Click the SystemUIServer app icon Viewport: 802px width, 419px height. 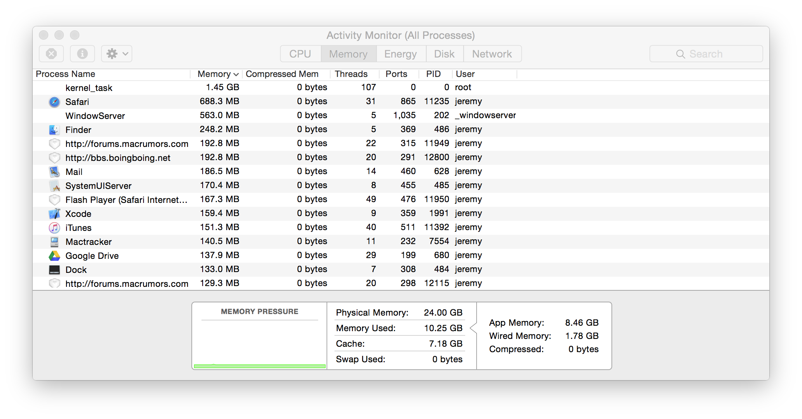pos(54,186)
